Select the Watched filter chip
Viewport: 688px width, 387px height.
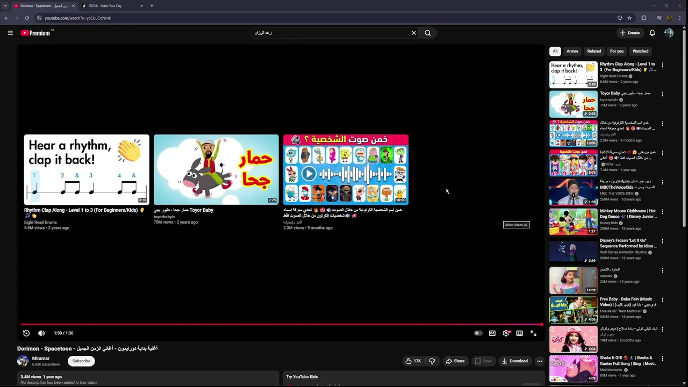click(x=640, y=51)
